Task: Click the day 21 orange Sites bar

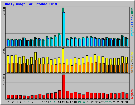Action: (88, 67)
